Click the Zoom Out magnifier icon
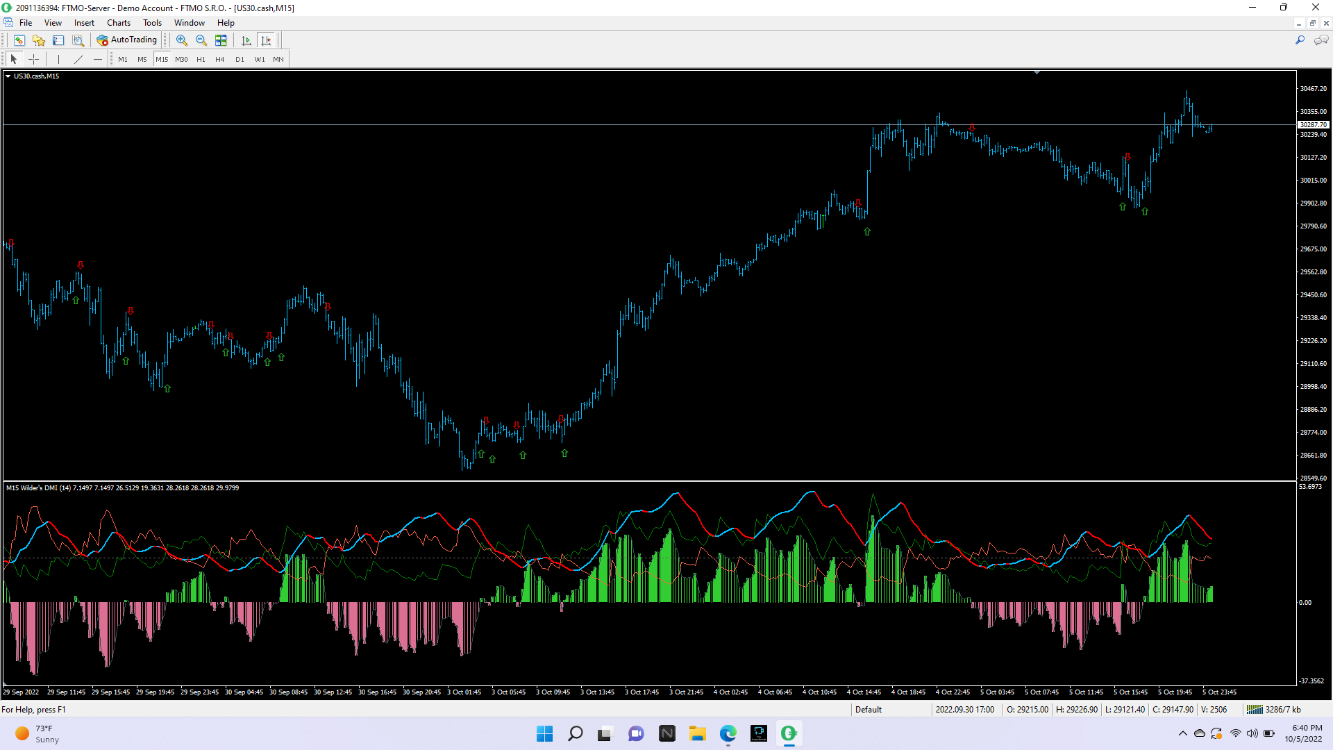The height and width of the screenshot is (750, 1333). pyautogui.click(x=201, y=40)
